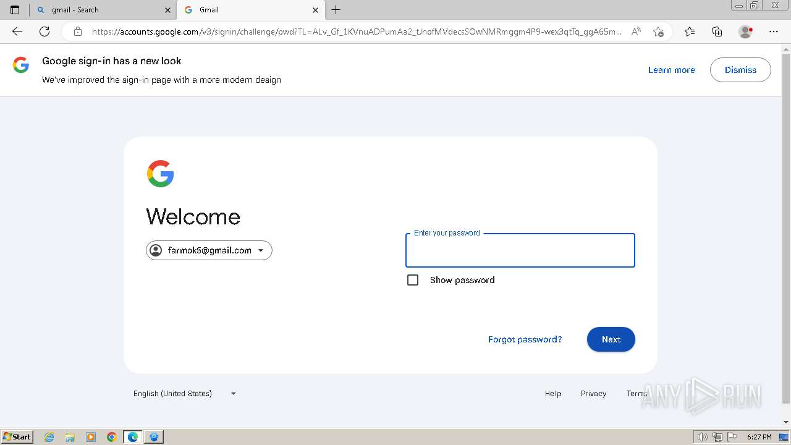Launch Chrome from the taskbar

point(112,437)
